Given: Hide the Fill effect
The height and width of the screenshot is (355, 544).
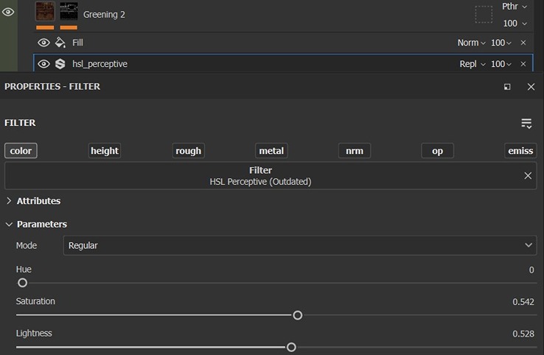Looking at the screenshot, I should pyautogui.click(x=43, y=43).
